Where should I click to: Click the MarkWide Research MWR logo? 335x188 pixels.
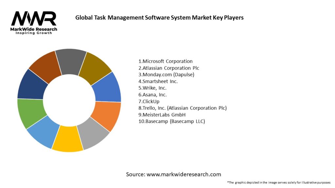click(34, 23)
